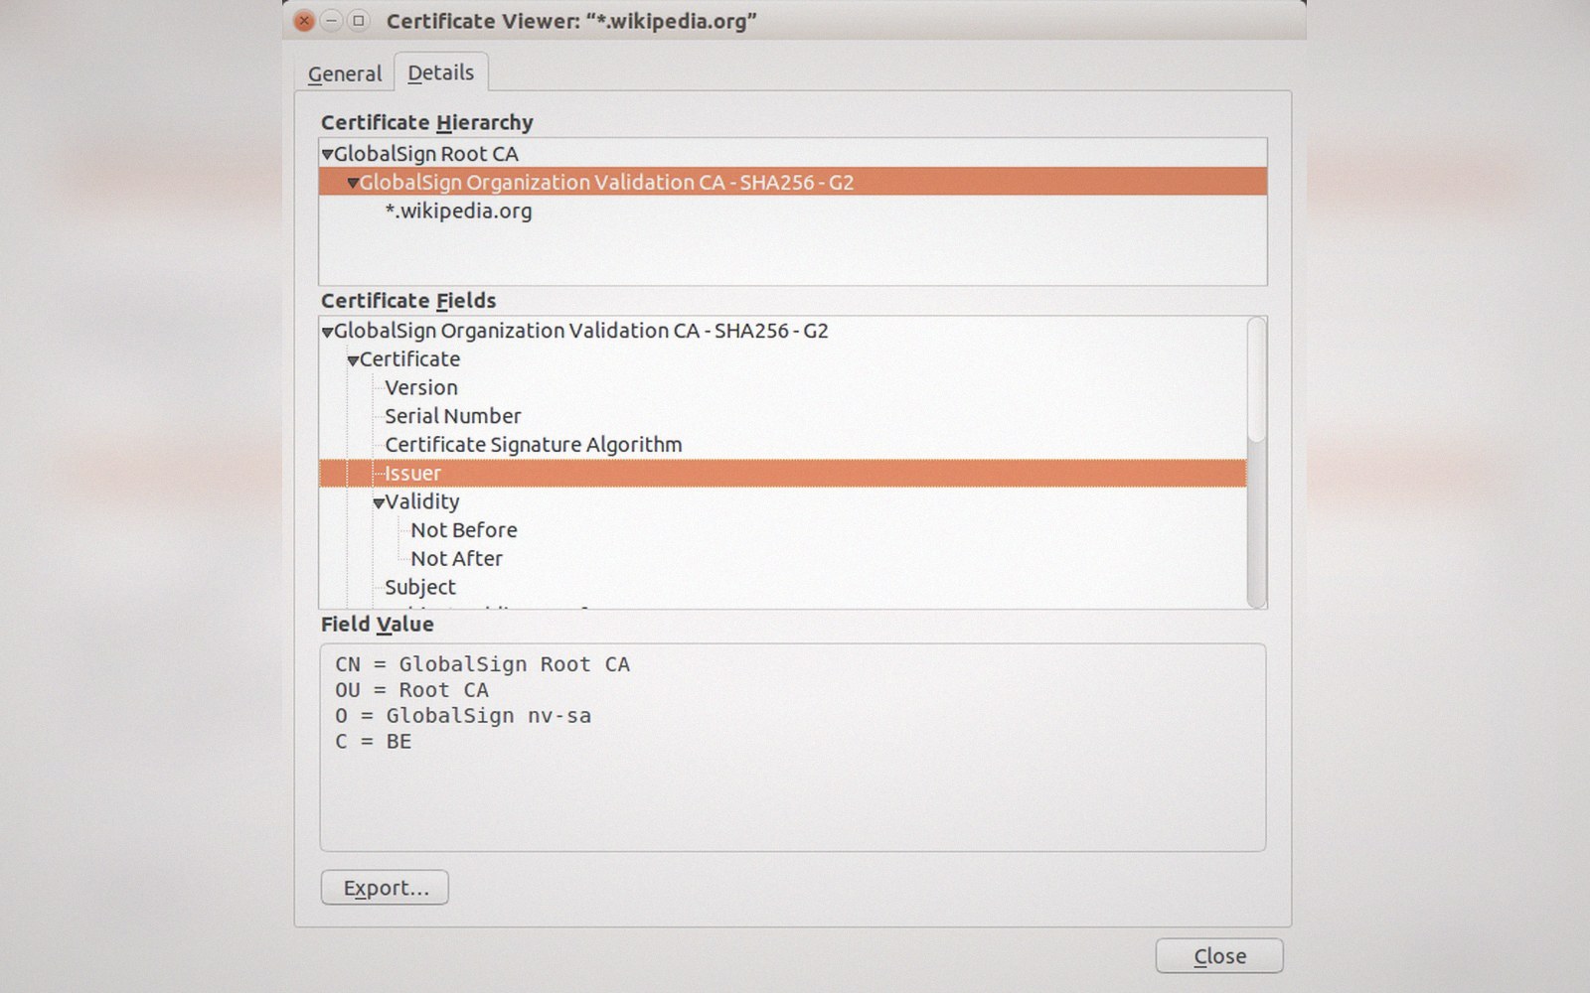Screen dimensions: 1590x993
Task: Select the Not After field
Action: click(456, 559)
